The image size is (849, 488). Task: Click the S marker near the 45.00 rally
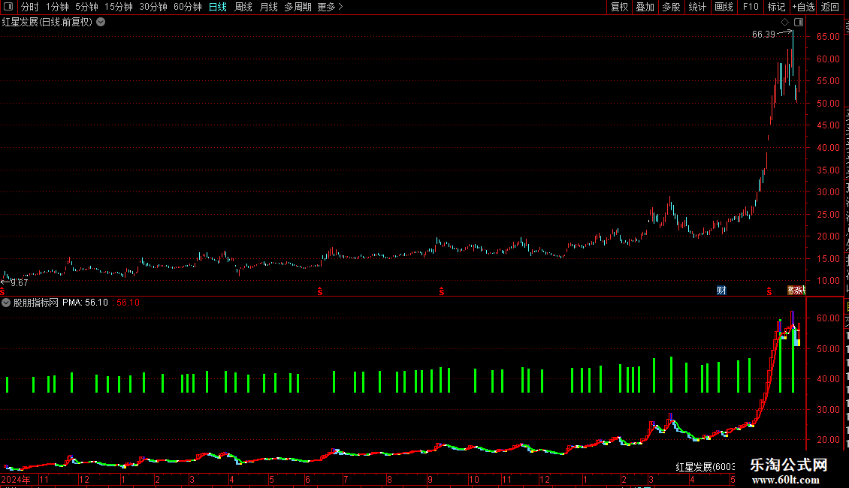tap(769, 291)
